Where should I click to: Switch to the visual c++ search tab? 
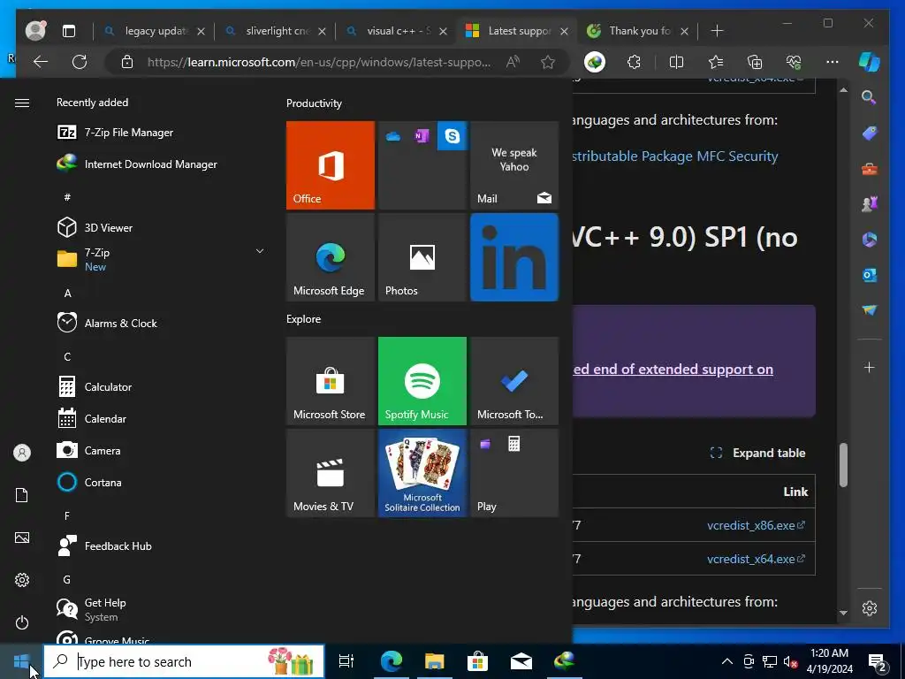397,31
